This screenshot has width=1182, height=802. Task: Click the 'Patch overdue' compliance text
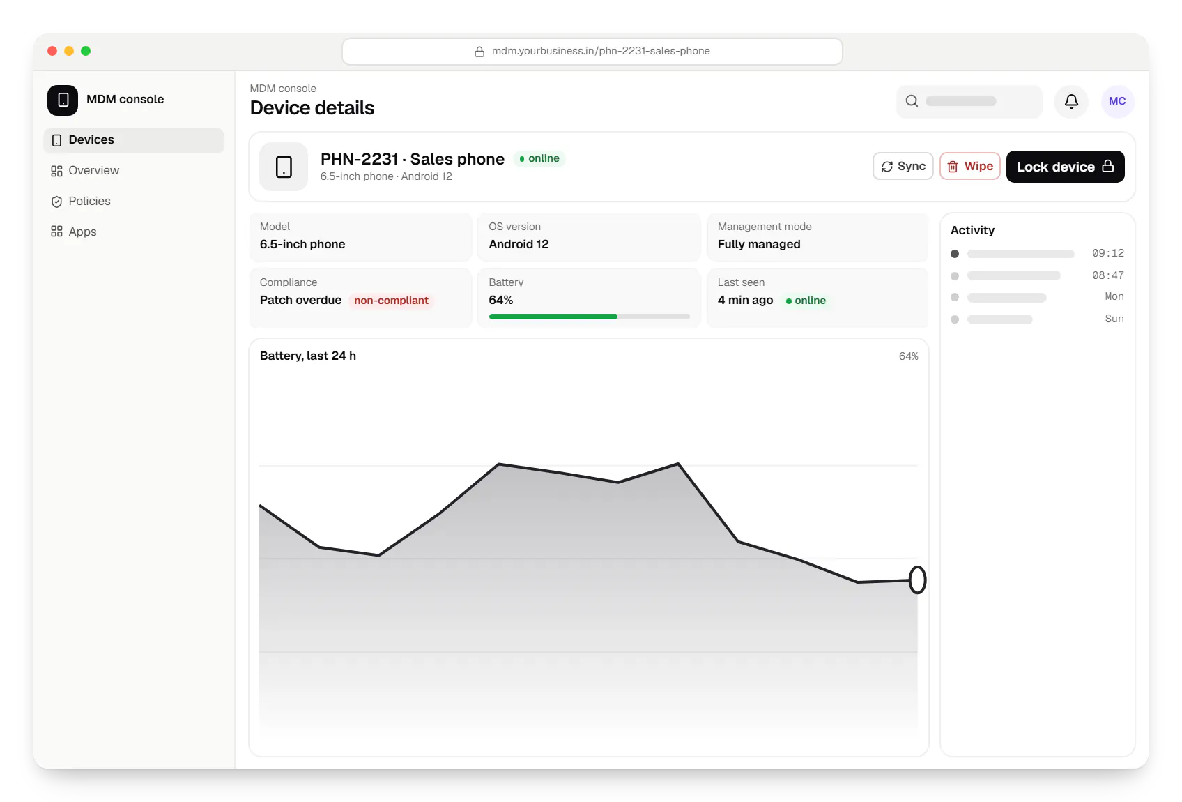pyautogui.click(x=300, y=300)
